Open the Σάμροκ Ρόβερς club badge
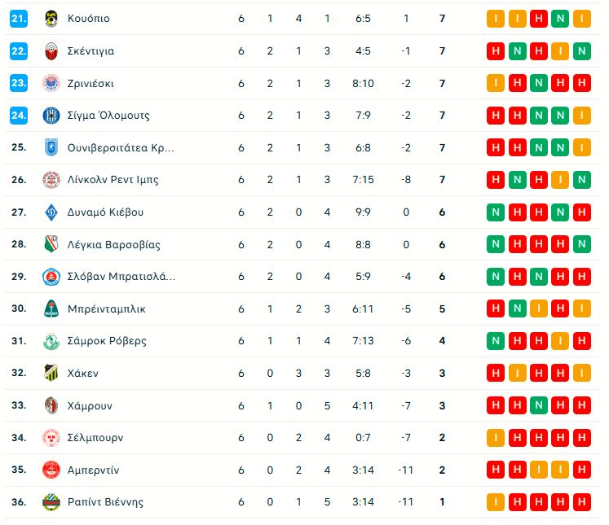This screenshot has width=609, height=525. click(51, 341)
